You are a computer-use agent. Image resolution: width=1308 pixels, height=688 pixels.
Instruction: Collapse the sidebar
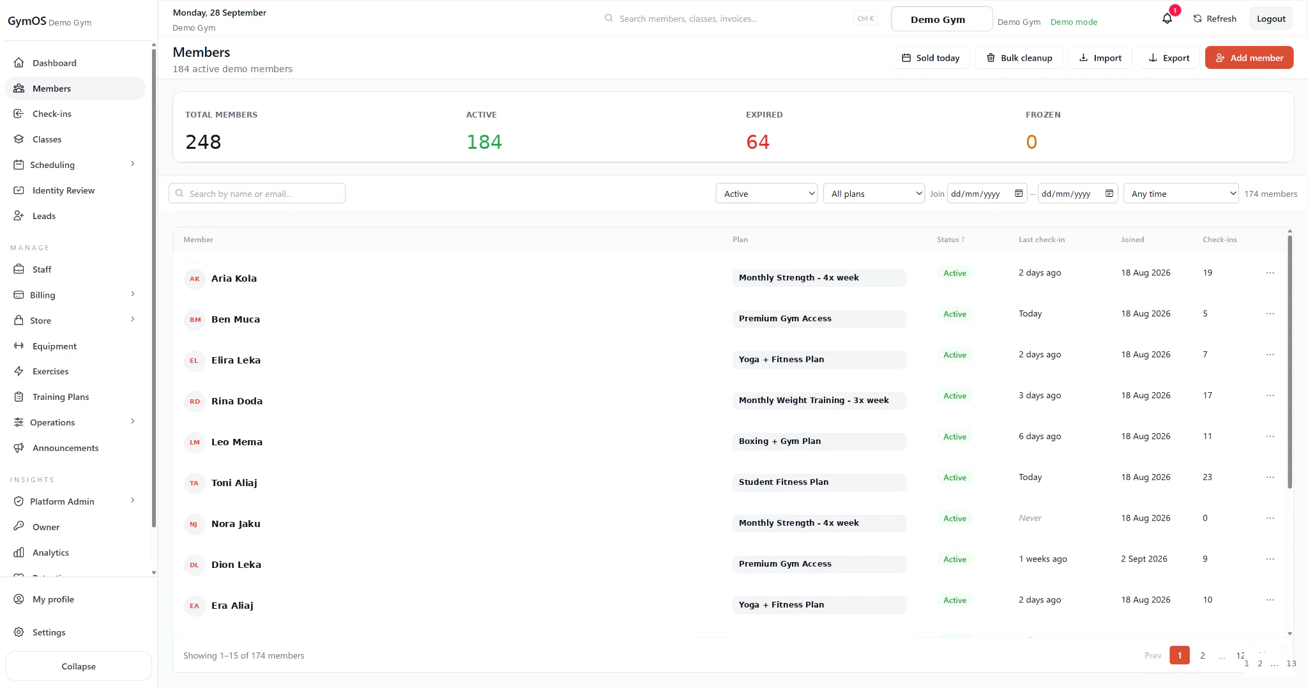79,666
